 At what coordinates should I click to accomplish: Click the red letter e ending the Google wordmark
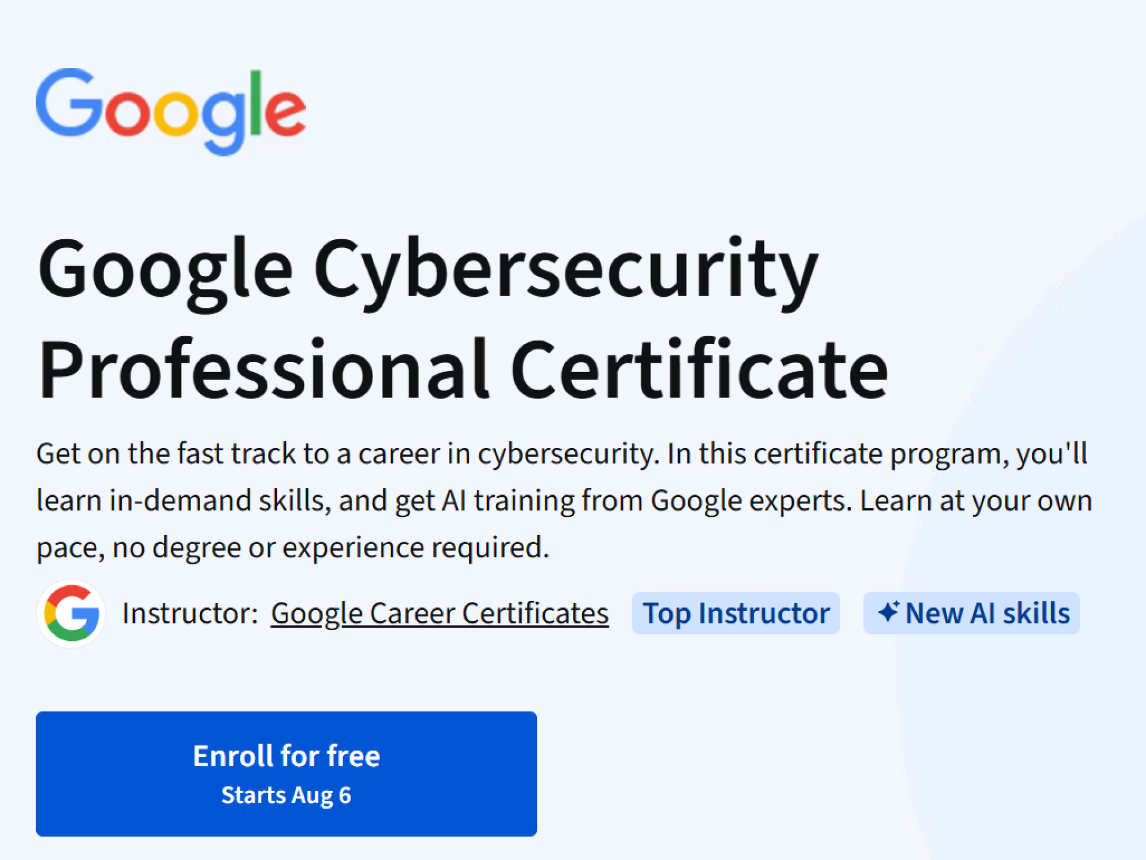tap(285, 112)
